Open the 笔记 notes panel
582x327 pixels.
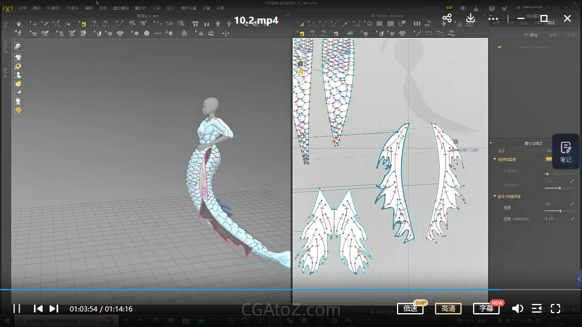[x=566, y=151]
